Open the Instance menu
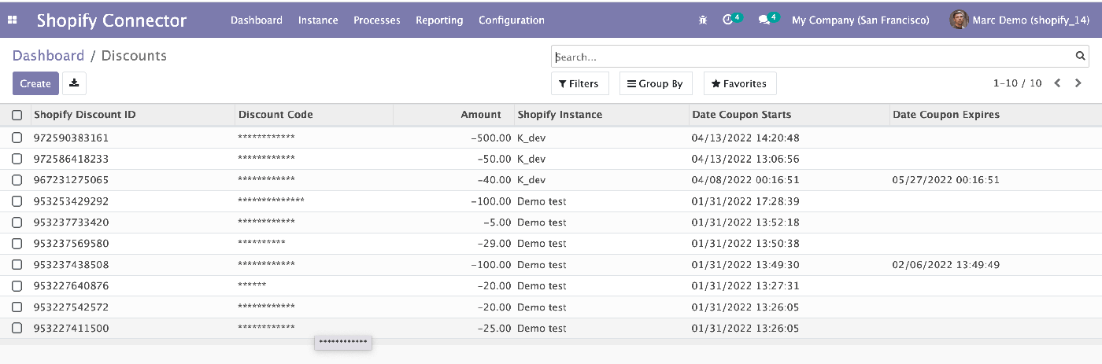This screenshot has height=364, width=1102. click(x=318, y=20)
